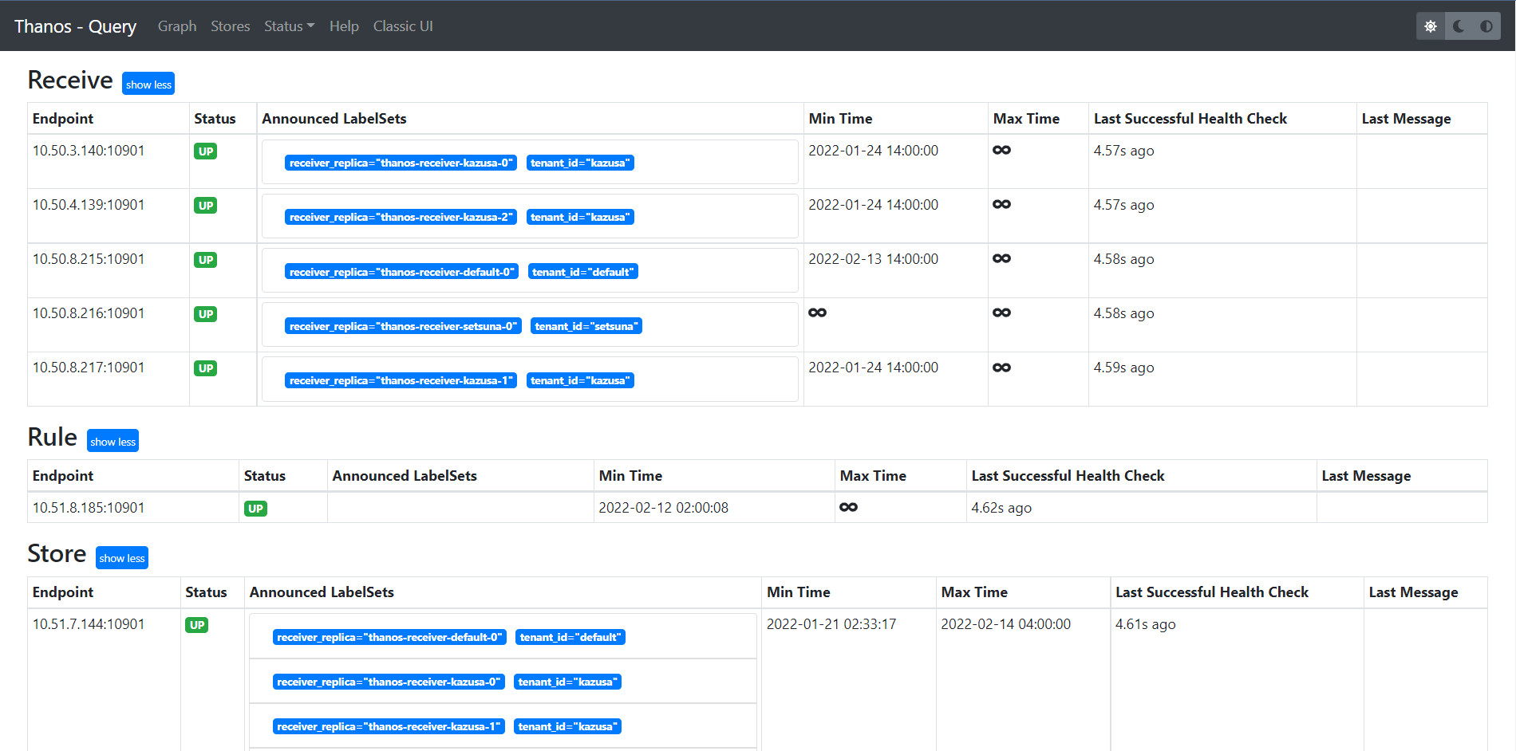The height and width of the screenshot is (751, 1516).
Task: Go to the Stores menu item
Action: point(231,26)
